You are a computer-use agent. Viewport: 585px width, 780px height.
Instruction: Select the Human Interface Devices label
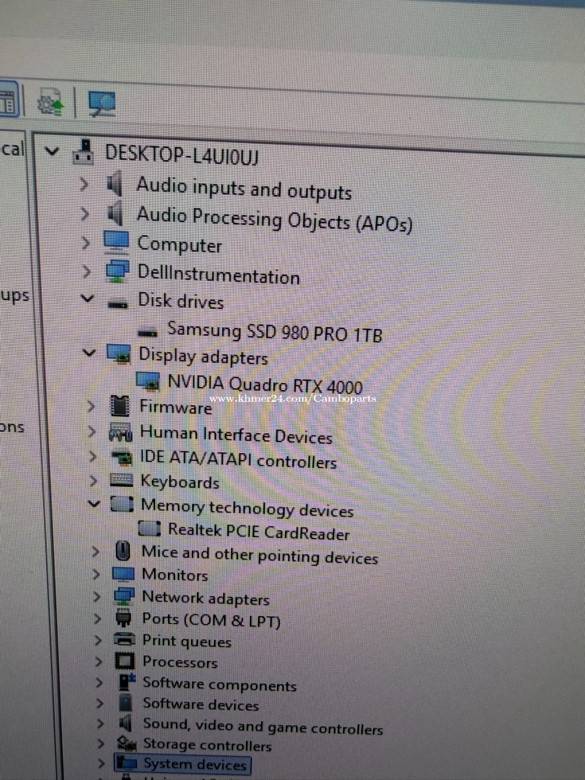(x=236, y=435)
